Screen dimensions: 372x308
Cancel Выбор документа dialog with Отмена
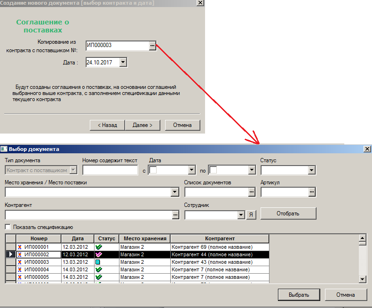pos(346,295)
